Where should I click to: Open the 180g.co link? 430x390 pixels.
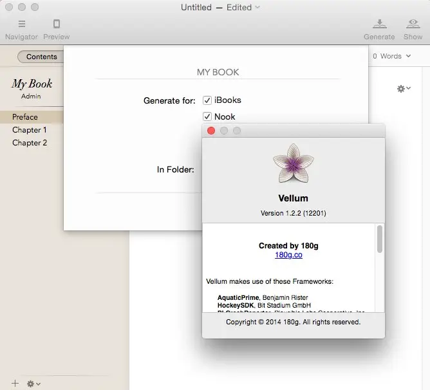click(x=288, y=255)
